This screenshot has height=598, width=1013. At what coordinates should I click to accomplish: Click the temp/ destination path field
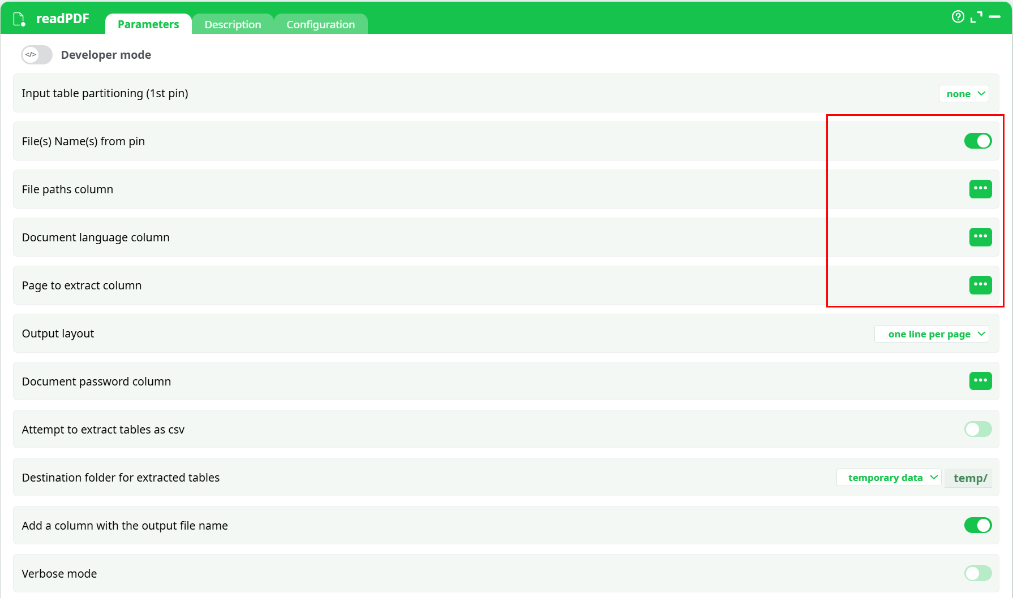(969, 478)
